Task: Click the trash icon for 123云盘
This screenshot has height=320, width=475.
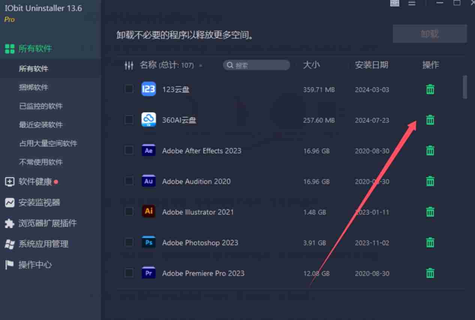Action: click(x=430, y=89)
